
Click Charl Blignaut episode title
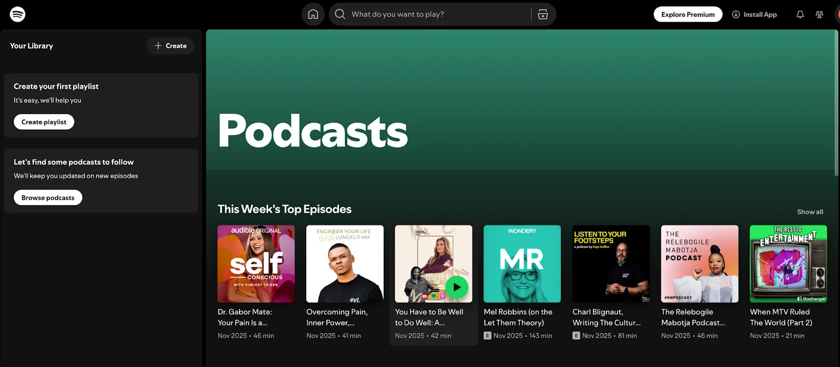[x=607, y=317]
